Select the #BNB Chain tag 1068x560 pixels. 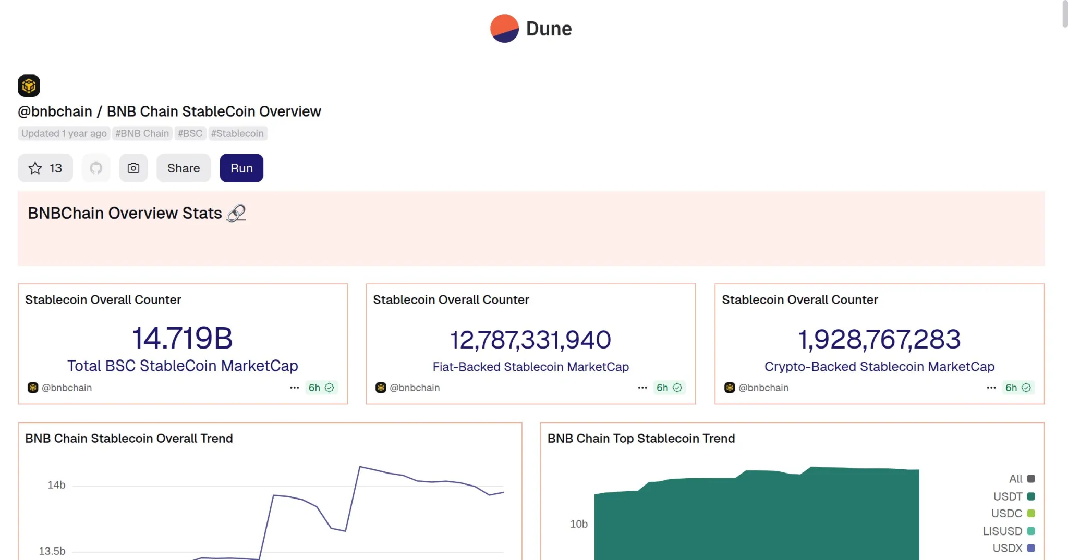click(x=142, y=133)
